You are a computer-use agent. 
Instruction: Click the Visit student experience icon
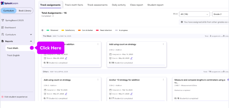(x=2, y=97)
